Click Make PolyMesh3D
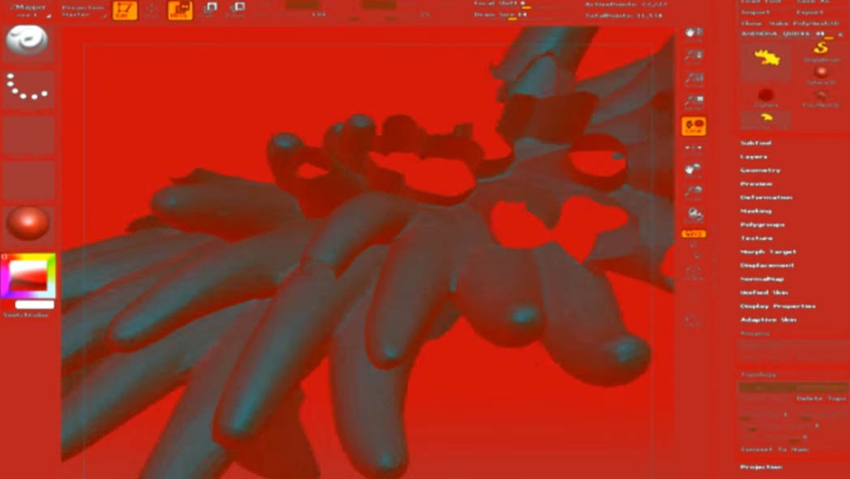This screenshot has width=850, height=479. click(805, 24)
